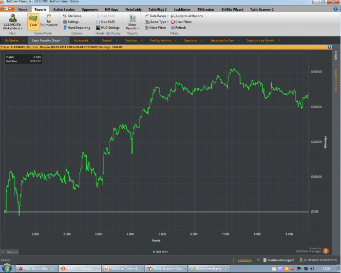Close the Cash Results Graph tab
The height and width of the screenshot is (273, 341).
point(65,40)
